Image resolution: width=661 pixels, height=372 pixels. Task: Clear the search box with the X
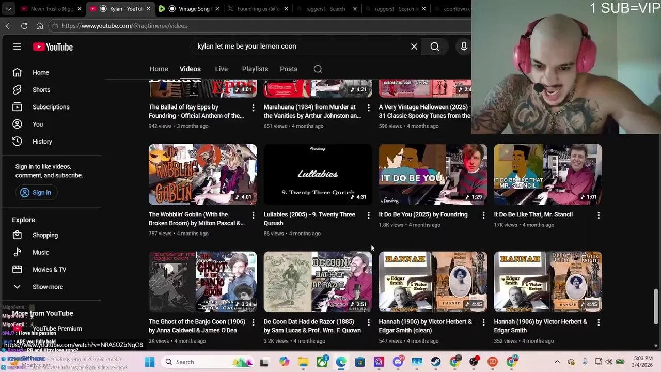tap(414, 47)
